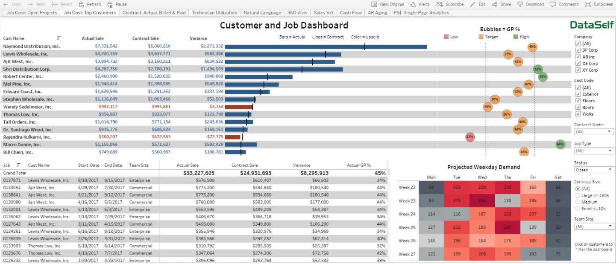Toggle the Roofs cost code checkbox
The height and width of the screenshot is (264, 616).
(578, 107)
